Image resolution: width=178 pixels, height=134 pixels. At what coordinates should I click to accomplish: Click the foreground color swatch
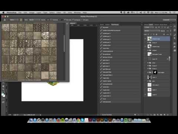3,95
